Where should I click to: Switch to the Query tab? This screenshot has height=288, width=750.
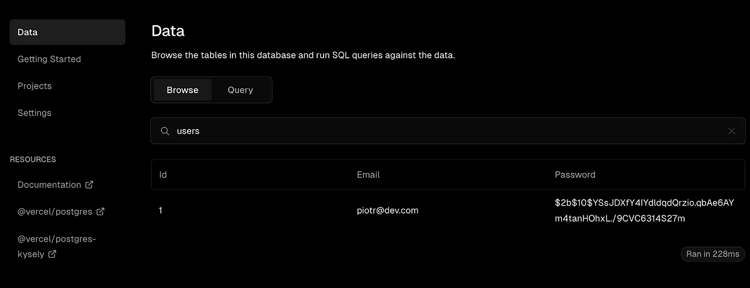[240, 90]
